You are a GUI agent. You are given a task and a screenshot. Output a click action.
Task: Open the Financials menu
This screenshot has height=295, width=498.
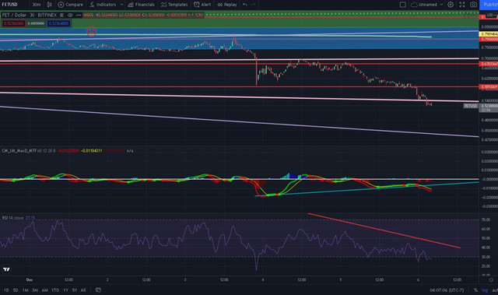142,5
